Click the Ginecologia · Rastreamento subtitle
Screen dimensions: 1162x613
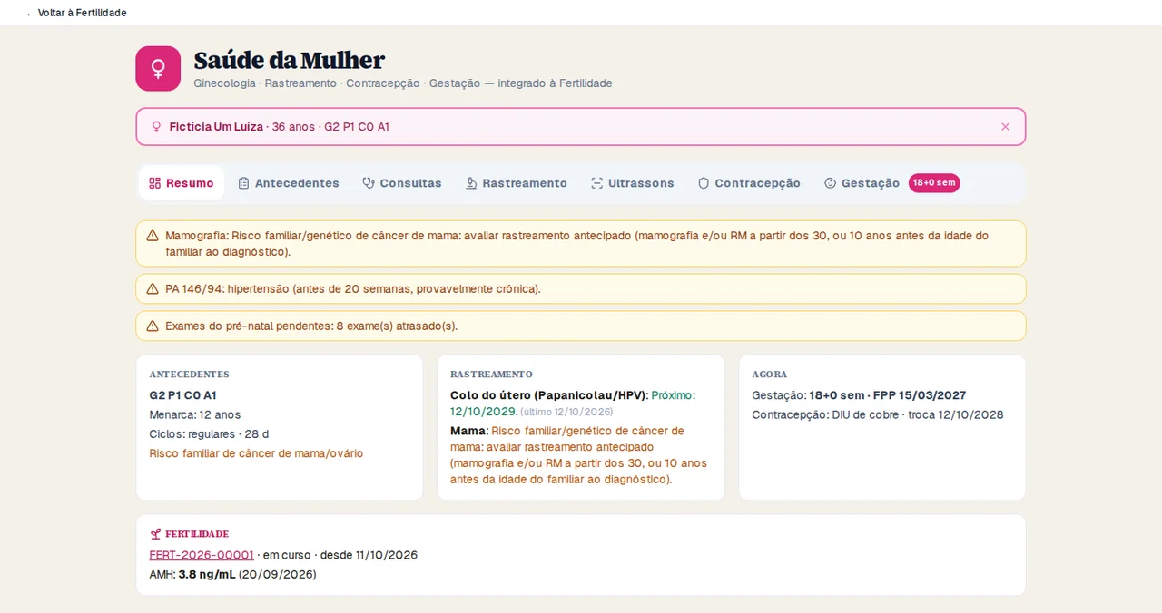click(x=403, y=83)
